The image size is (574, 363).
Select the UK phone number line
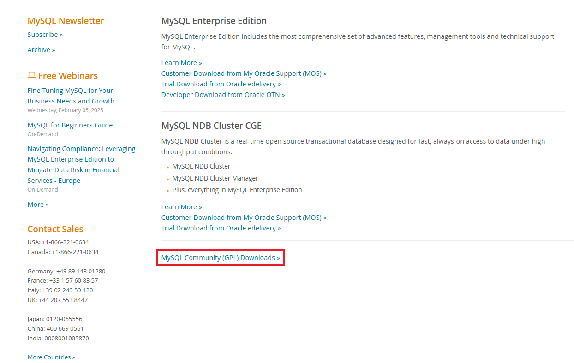point(58,300)
